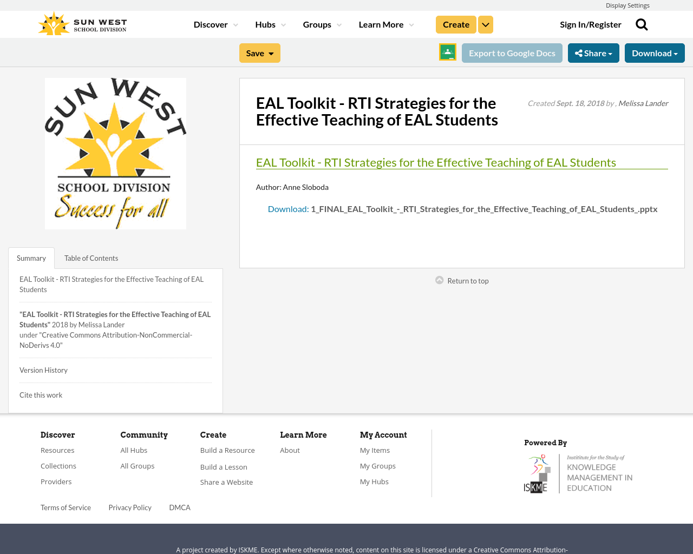This screenshot has width=693, height=554.
Task: Switch to the Table of Contents tab
Action: point(90,258)
